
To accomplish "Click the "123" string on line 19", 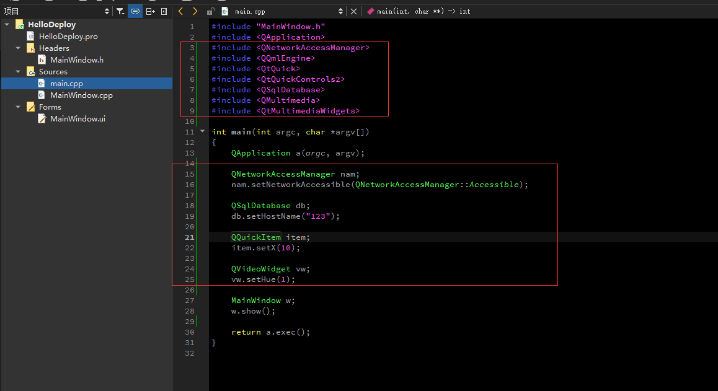I will [318, 216].
